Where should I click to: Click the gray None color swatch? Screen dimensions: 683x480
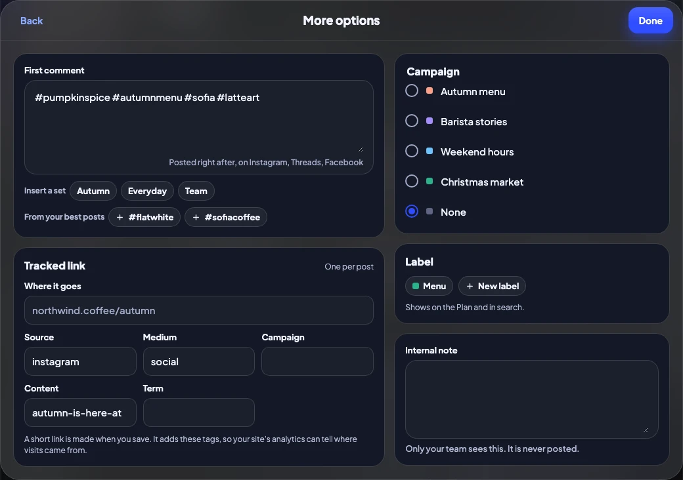click(x=430, y=211)
